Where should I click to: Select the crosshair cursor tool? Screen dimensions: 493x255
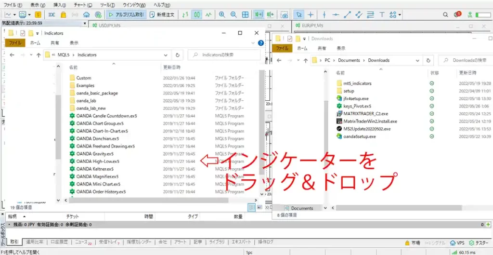click(311, 15)
